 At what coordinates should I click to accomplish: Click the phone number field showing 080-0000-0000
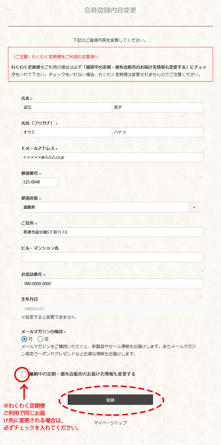coord(112,283)
